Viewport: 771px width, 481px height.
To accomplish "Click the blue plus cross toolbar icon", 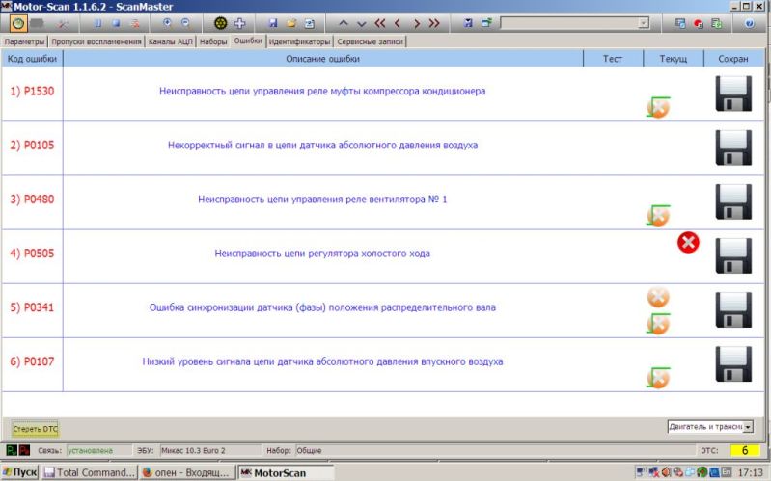I will point(240,23).
